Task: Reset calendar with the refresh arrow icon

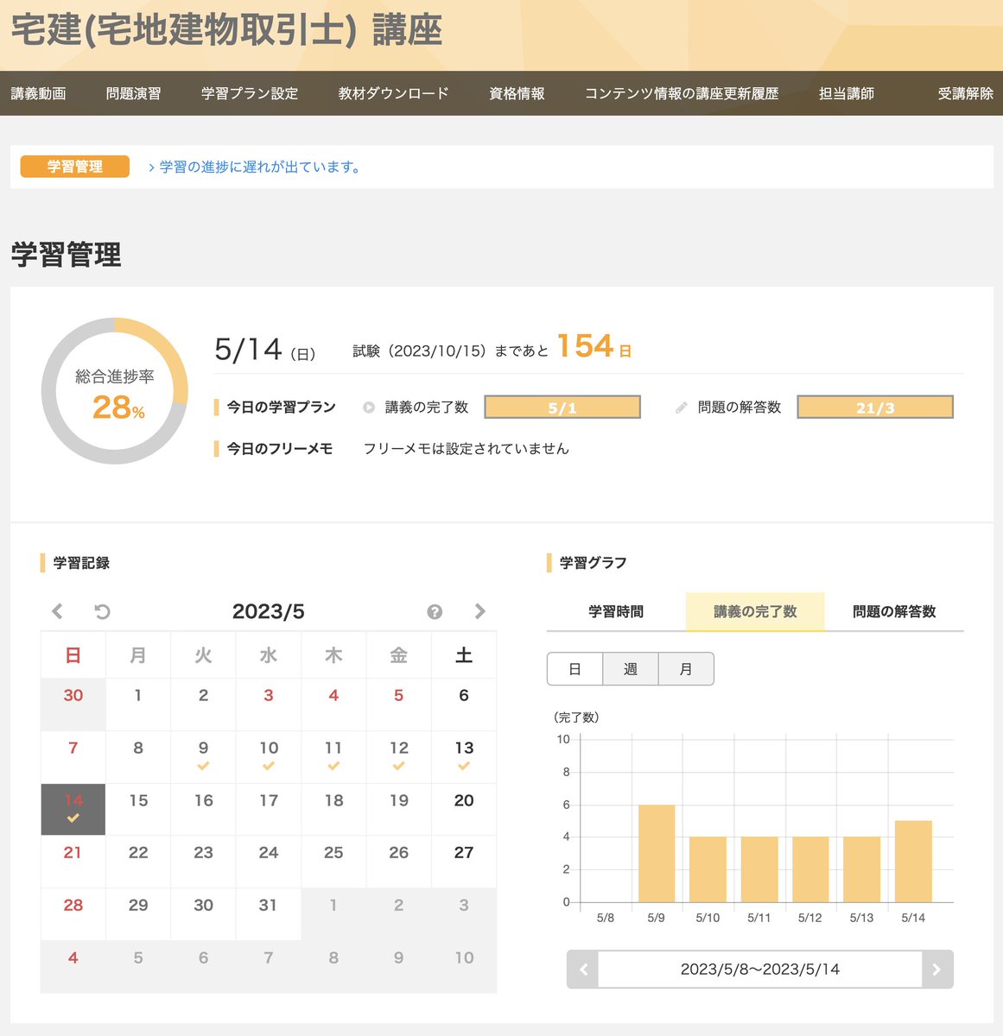Action: point(102,611)
